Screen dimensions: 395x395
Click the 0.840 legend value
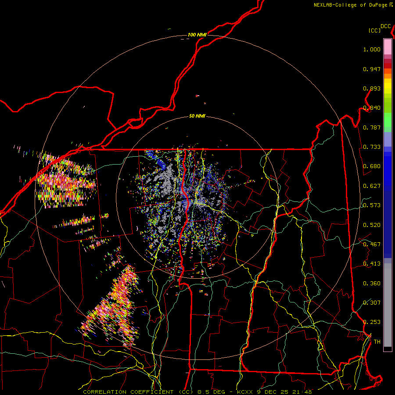(372, 108)
